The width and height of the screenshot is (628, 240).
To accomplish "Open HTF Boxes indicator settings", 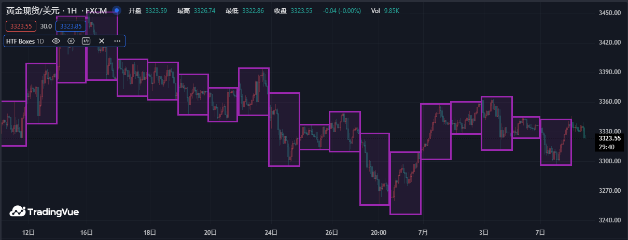I will pyautogui.click(x=71, y=41).
